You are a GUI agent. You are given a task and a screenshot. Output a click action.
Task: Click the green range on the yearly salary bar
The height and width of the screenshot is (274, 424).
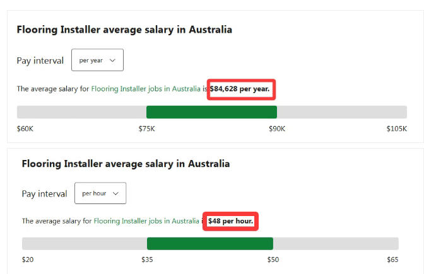click(x=211, y=112)
